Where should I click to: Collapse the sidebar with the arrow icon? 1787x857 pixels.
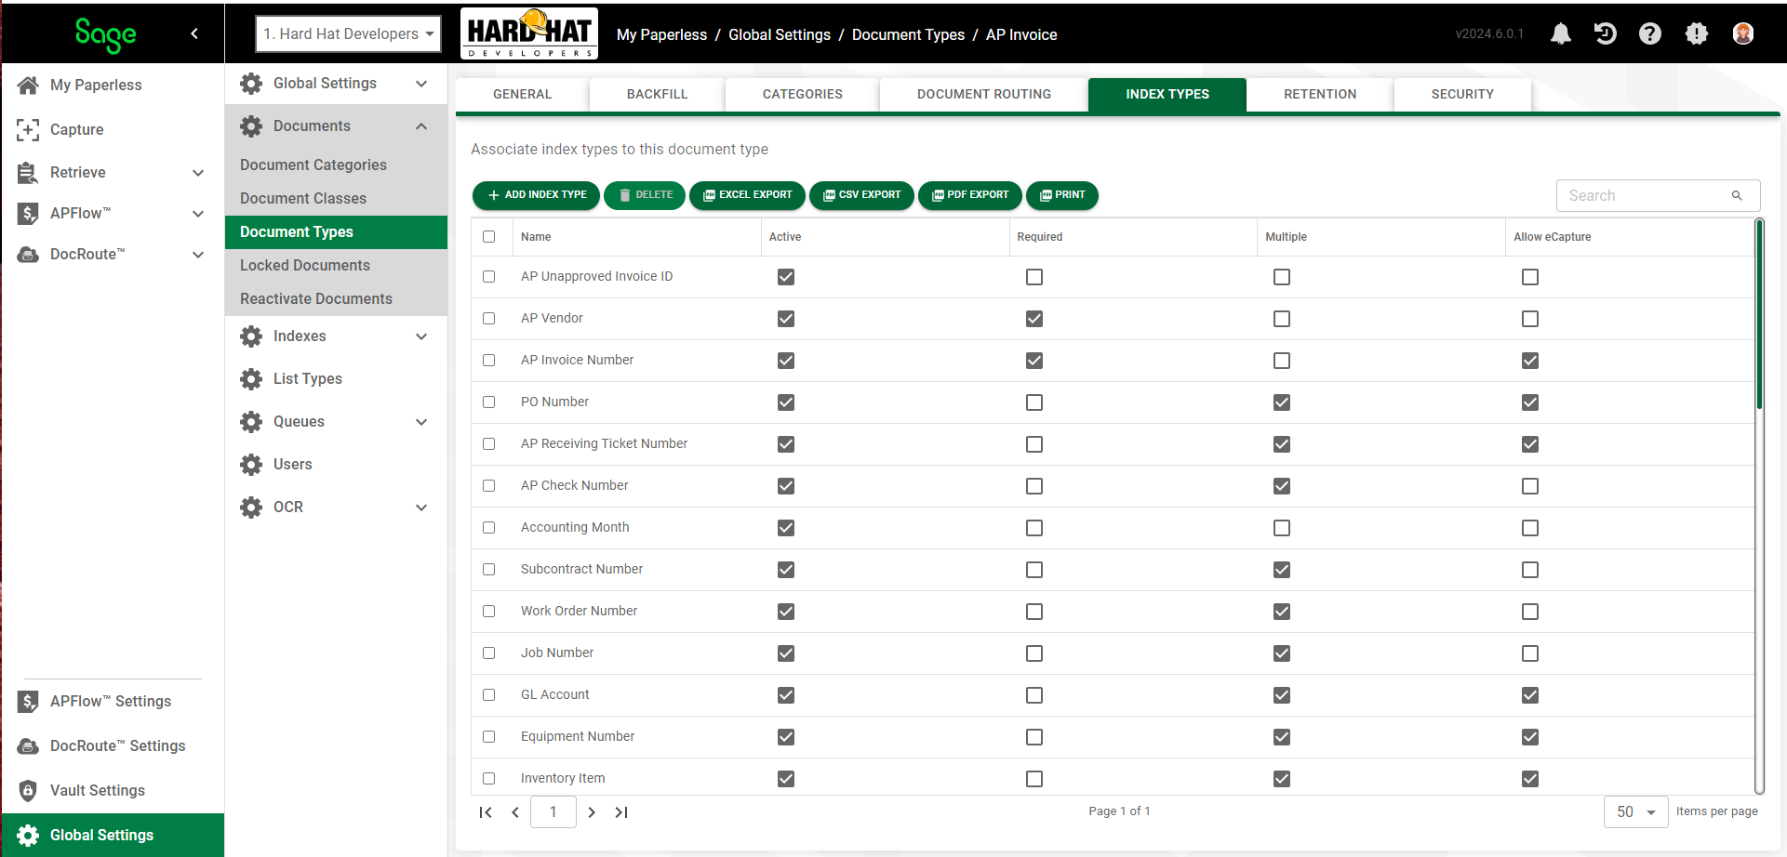[x=194, y=33]
